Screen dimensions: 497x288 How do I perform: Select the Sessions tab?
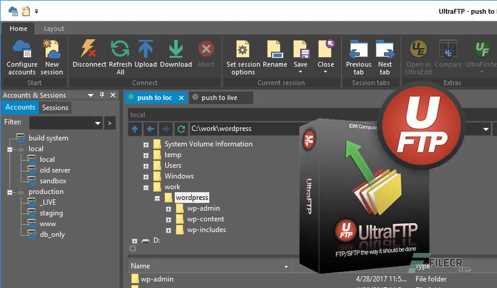pos(55,108)
